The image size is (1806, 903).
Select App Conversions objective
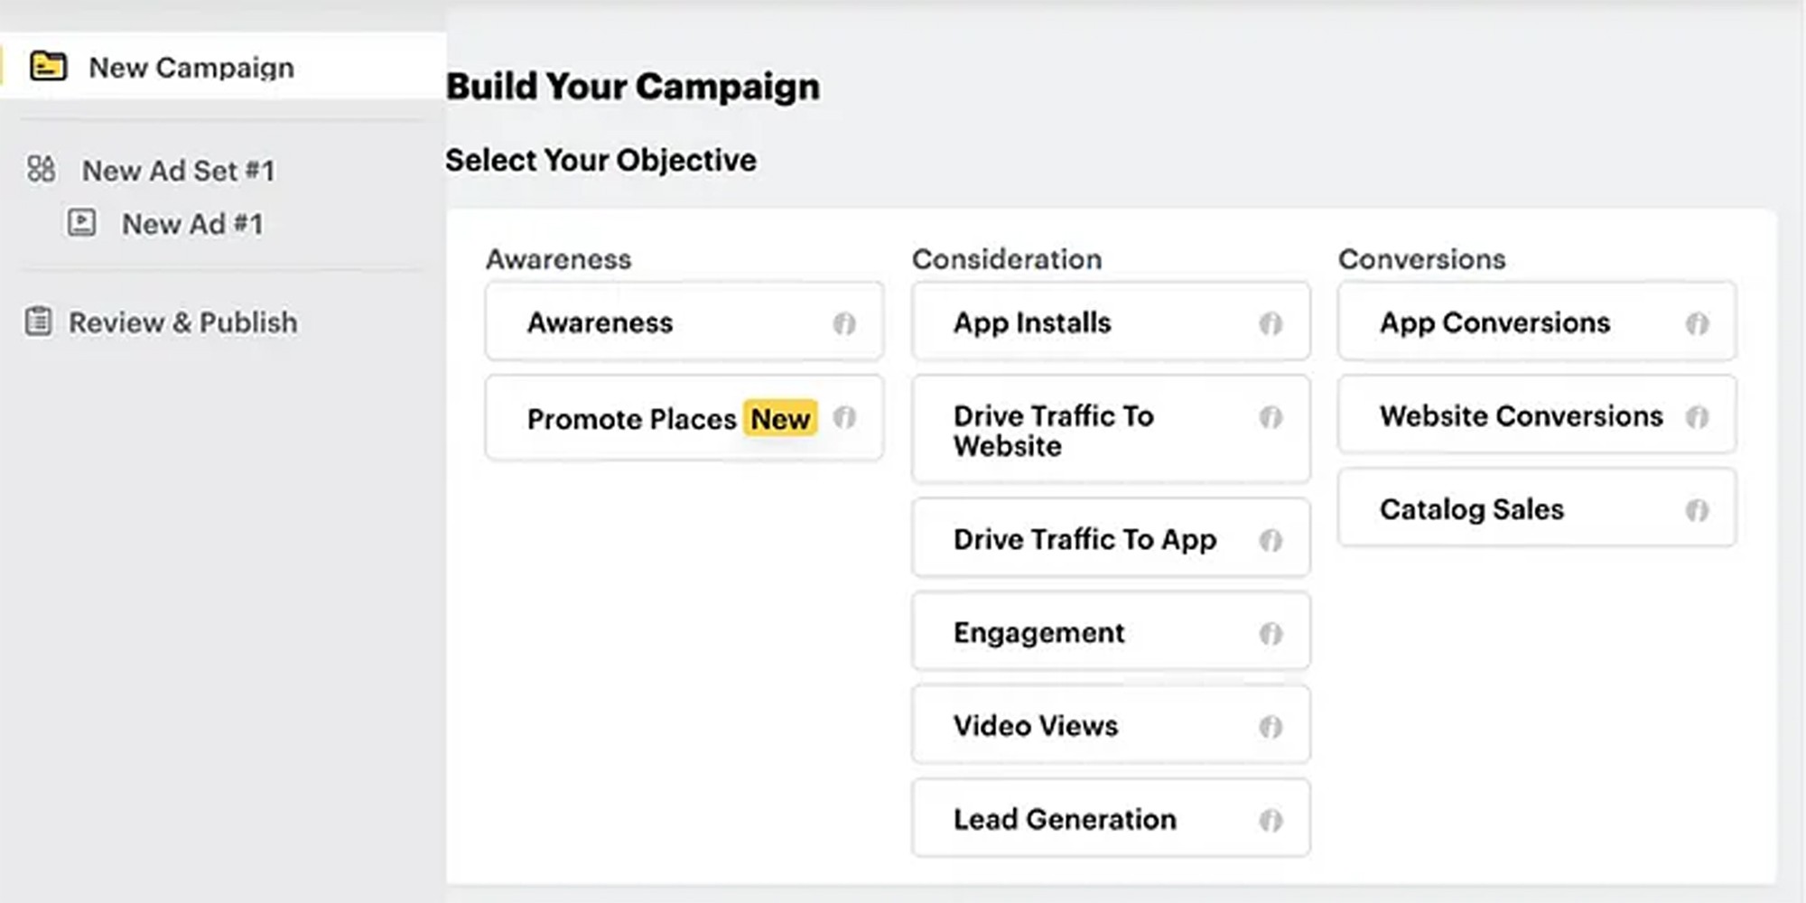point(1494,322)
